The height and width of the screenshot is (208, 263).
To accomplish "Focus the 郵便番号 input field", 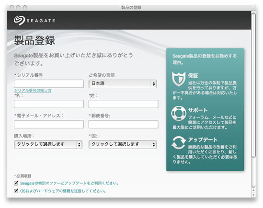I will (x=124, y=124).
